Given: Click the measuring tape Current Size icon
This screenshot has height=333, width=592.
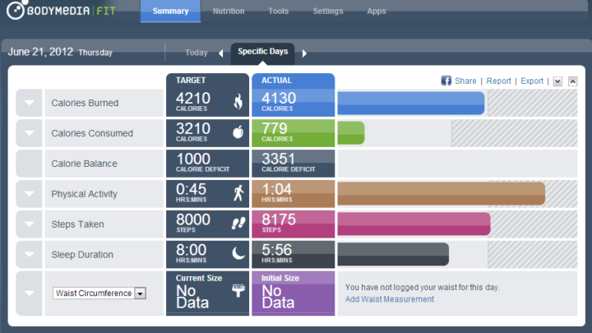Looking at the screenshot, I should click(x=238, y=290).
